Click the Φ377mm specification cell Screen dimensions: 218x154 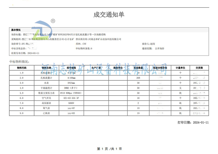(x=71, y=73)
